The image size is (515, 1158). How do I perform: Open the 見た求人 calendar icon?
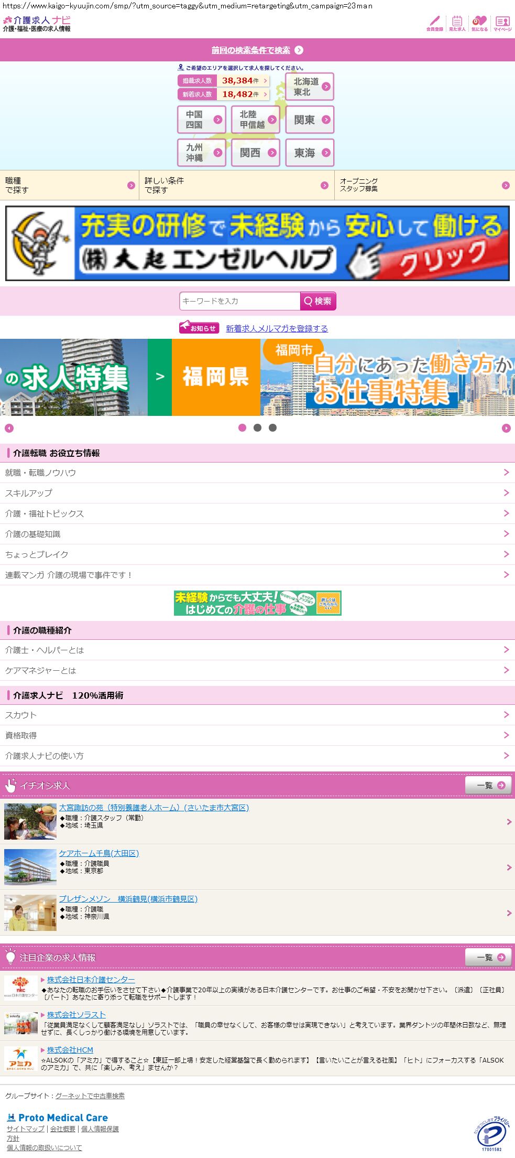click(x=457, y=24)
